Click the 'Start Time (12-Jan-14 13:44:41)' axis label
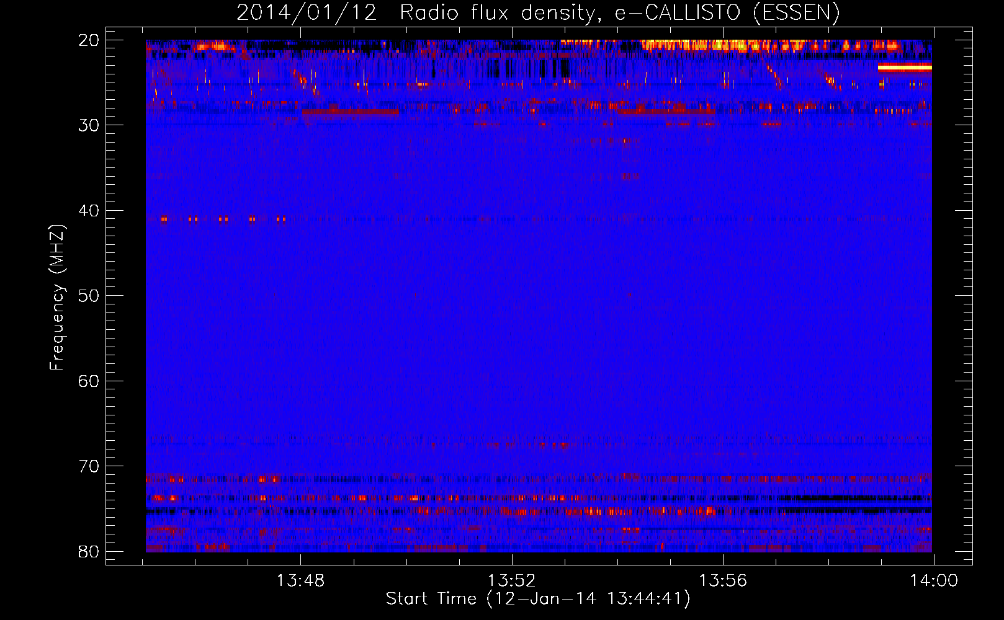The image size is (1004, 620). [x=538, y=599]
